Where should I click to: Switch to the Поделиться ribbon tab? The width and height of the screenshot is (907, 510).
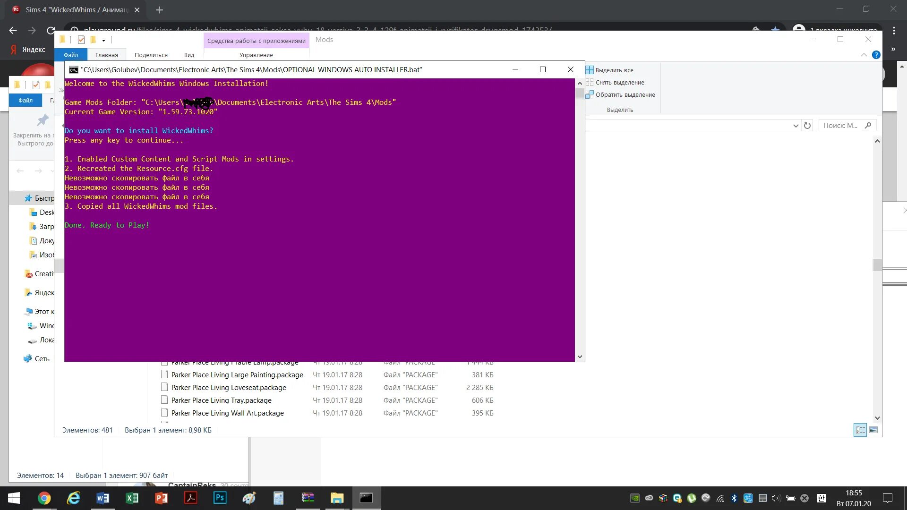(x=151, y=55)
